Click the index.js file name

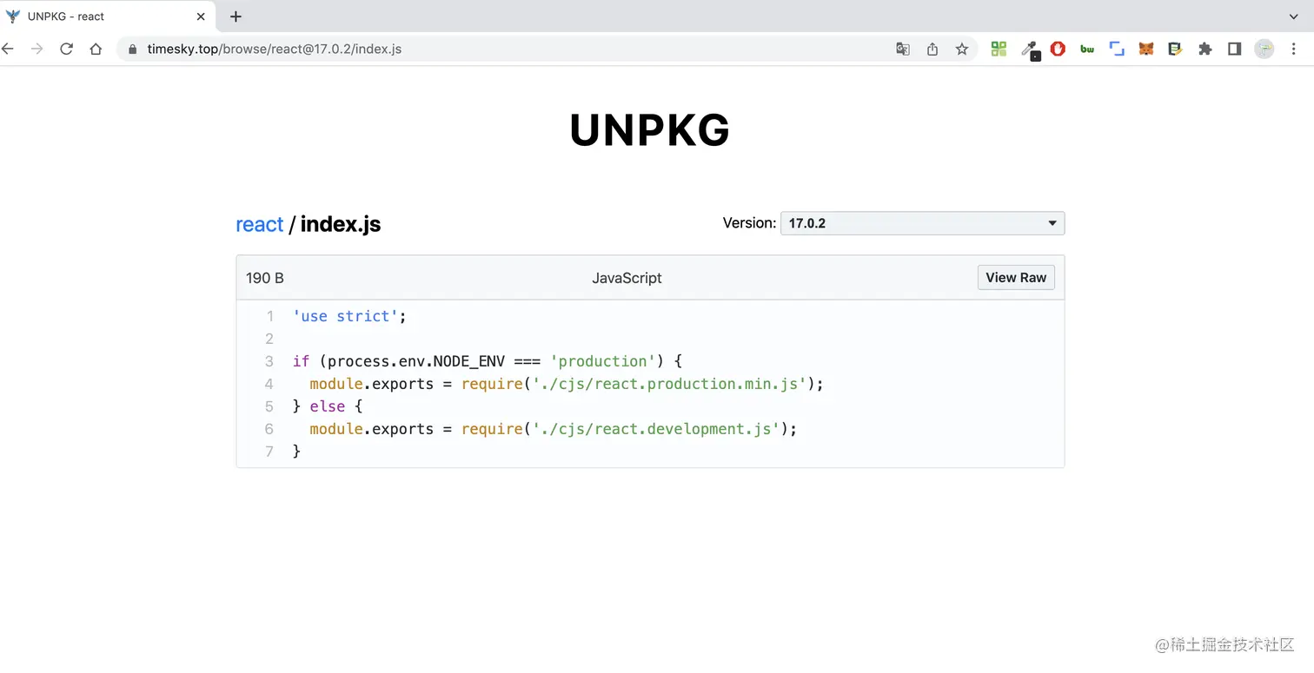(x=341, y=224)
